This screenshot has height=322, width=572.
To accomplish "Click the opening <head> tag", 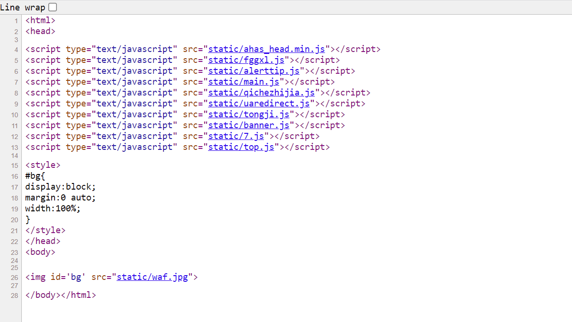I will (x=40, y=31).
